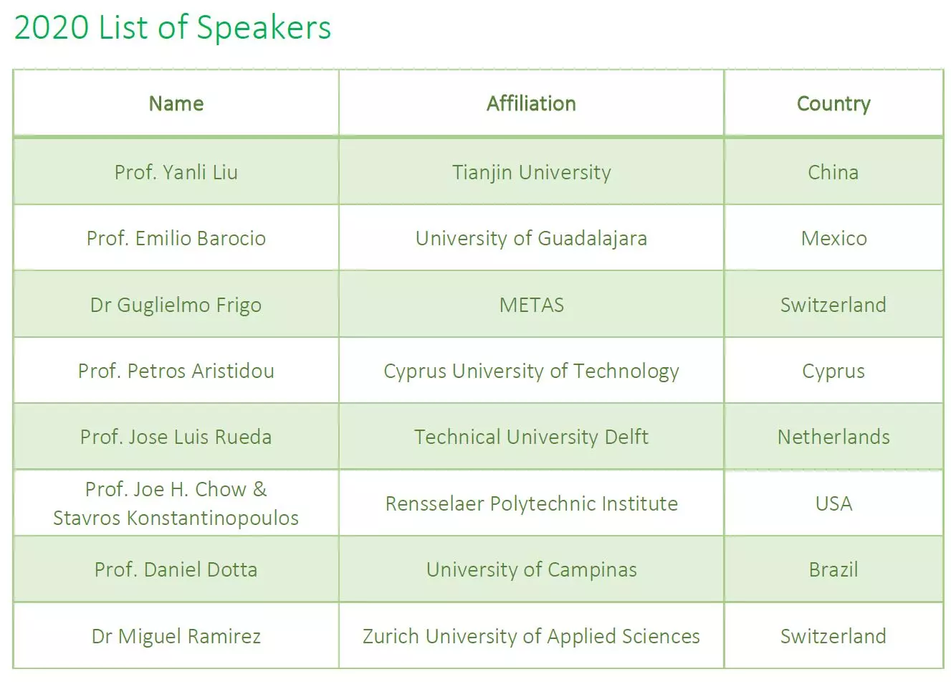Click the Technical University Delft cell
Screen dimensions: 951x682
[x=532, y=437]
